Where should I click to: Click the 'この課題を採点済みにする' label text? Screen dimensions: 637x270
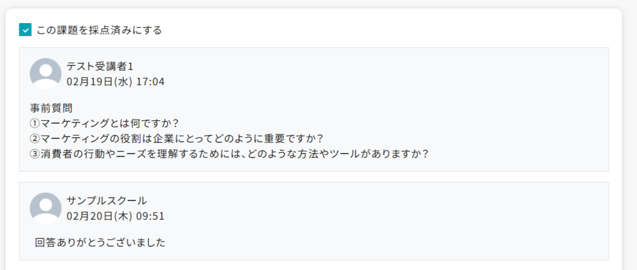click(99, 30)
